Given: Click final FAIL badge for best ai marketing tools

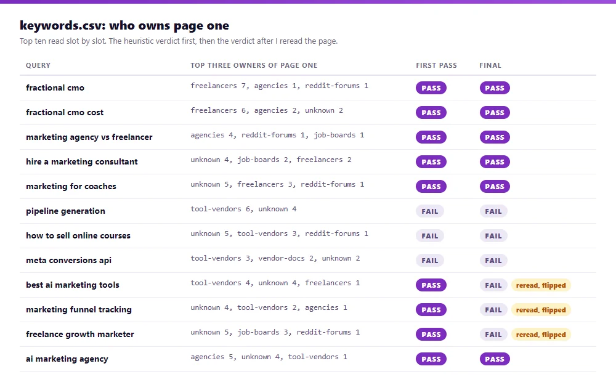Looking at the screenshot, I should click(493, 285).
